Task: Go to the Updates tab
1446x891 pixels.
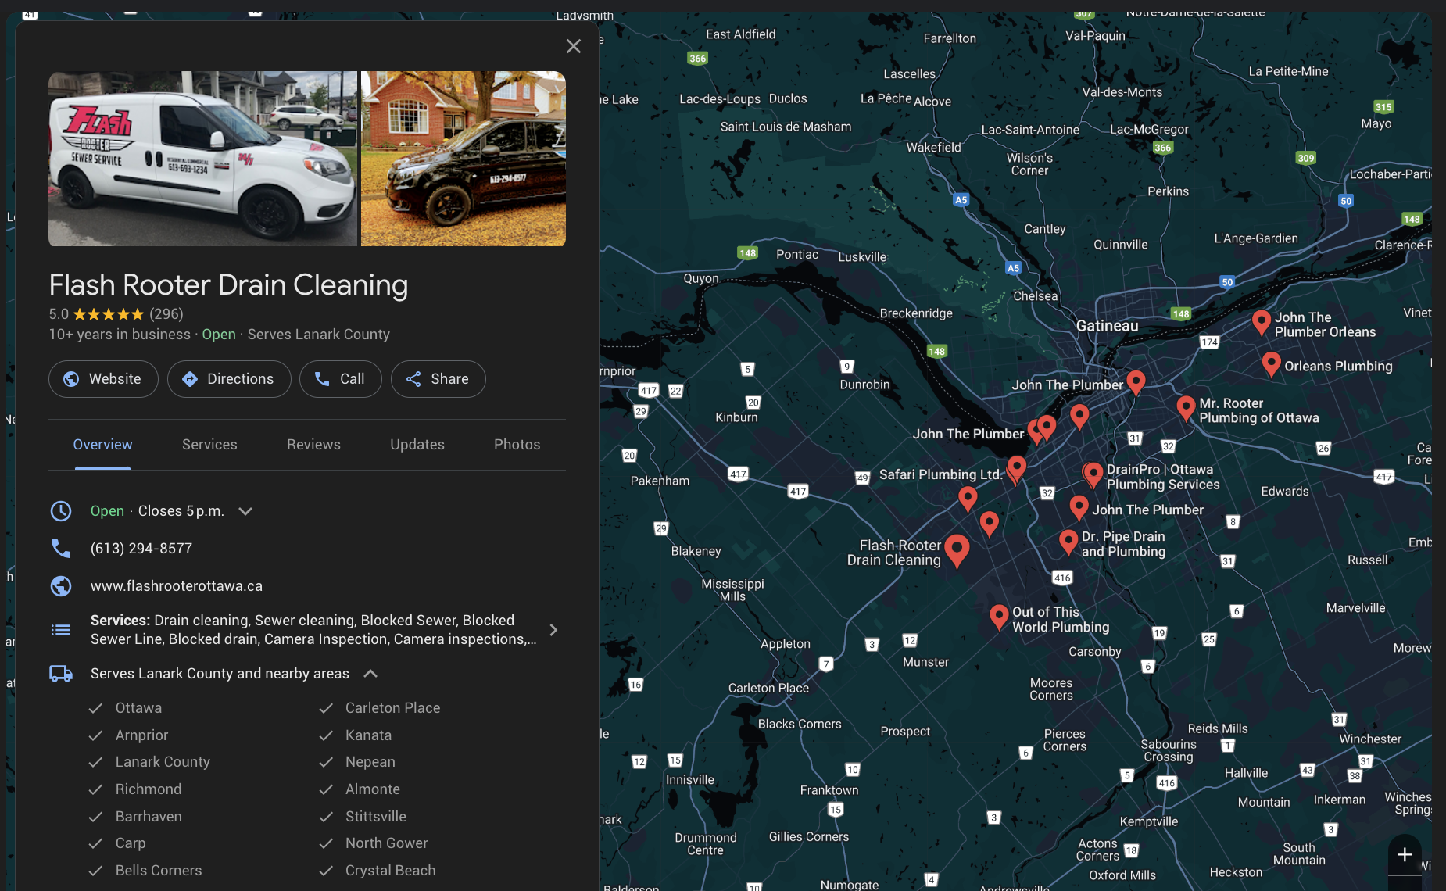Action: [x=417, y=445]
